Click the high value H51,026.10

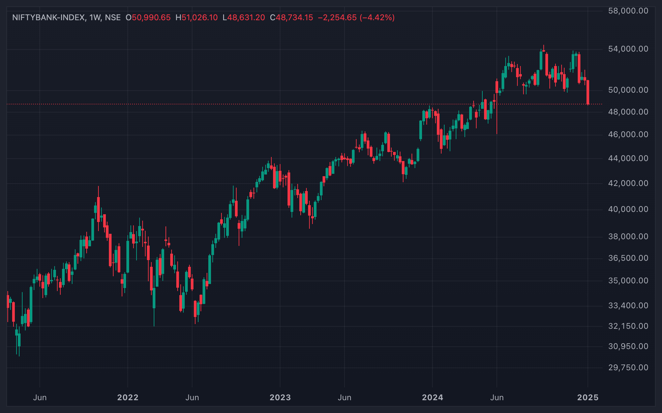pyautogui.click(x=197, y=18)
